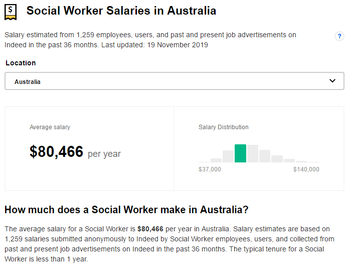Open the question mark help icon
348x266 pixels.
(x=339, y=36)
